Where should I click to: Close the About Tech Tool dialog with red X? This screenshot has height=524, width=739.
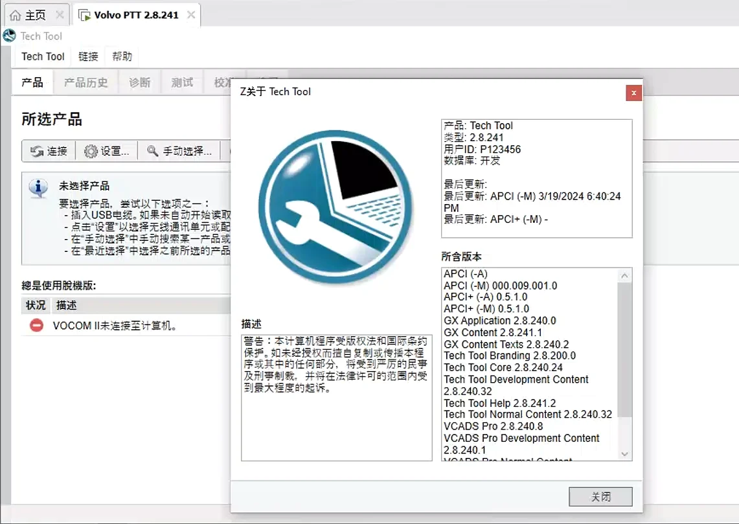(633, 93)
